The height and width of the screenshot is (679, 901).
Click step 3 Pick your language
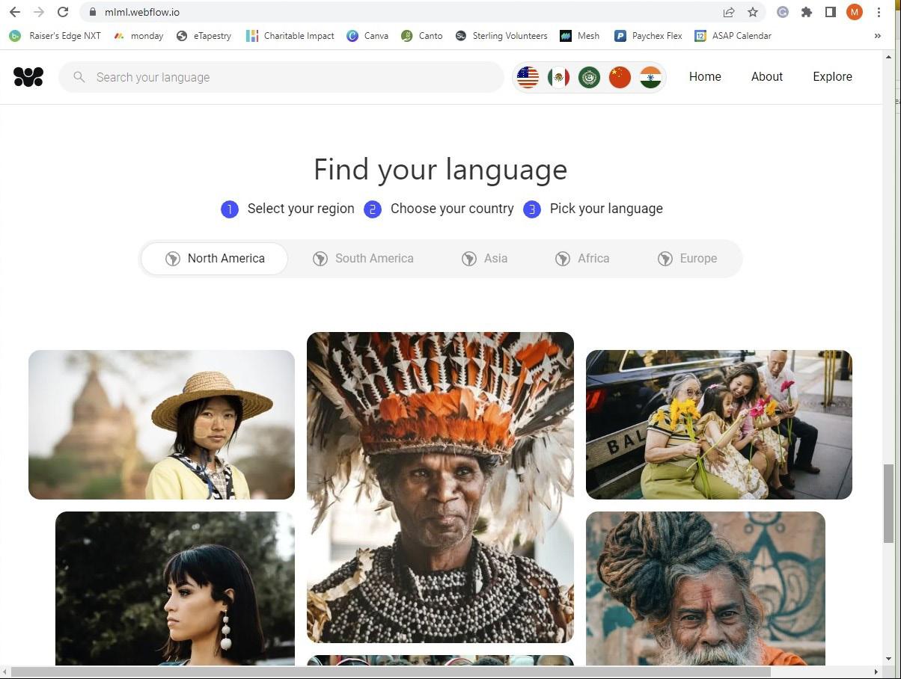pos(593,209)
